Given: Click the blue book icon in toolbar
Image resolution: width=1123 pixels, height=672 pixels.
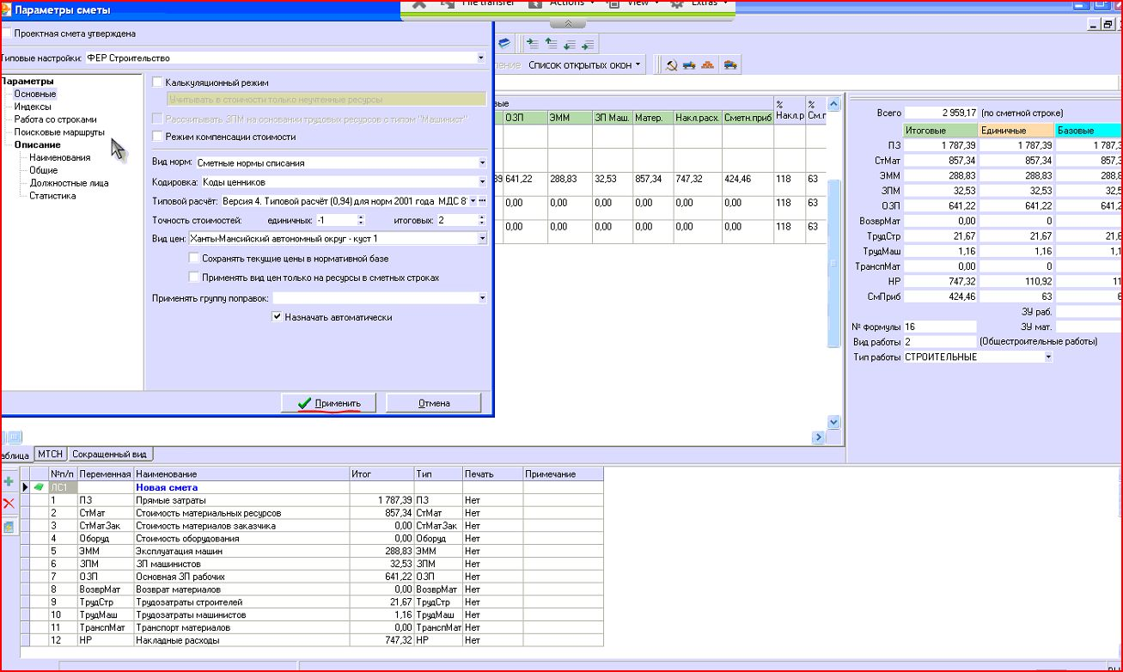Looking at the screenshot, I should coord(504,42).
